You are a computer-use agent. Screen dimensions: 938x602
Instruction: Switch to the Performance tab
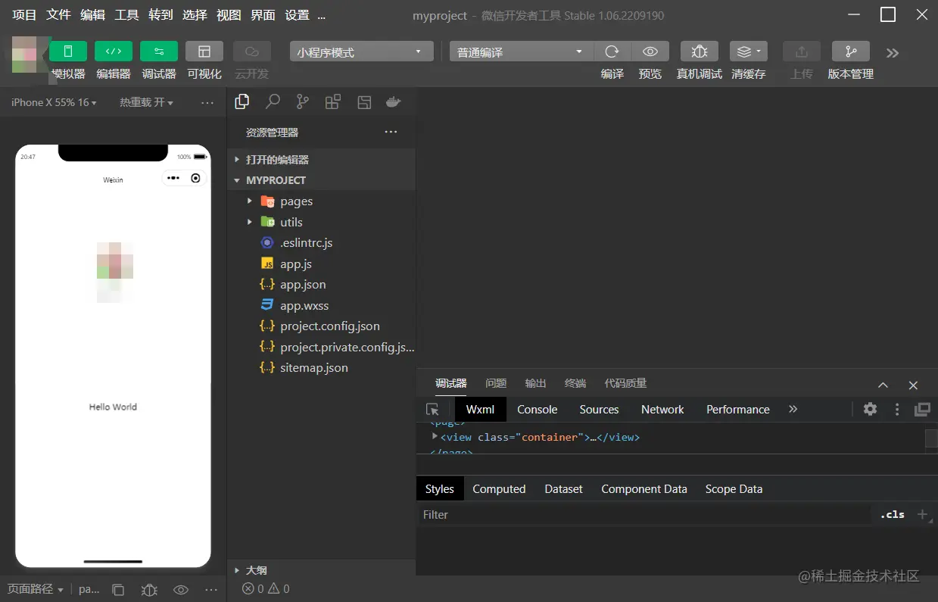click(x=738, y=409)
